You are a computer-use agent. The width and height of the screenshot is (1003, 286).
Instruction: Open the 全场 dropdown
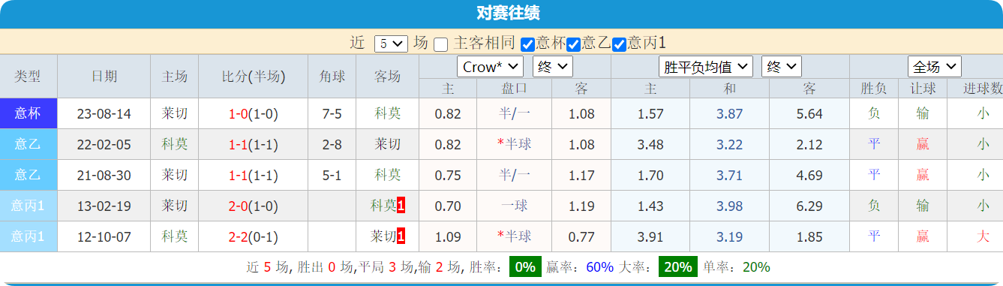coord(935,67)
